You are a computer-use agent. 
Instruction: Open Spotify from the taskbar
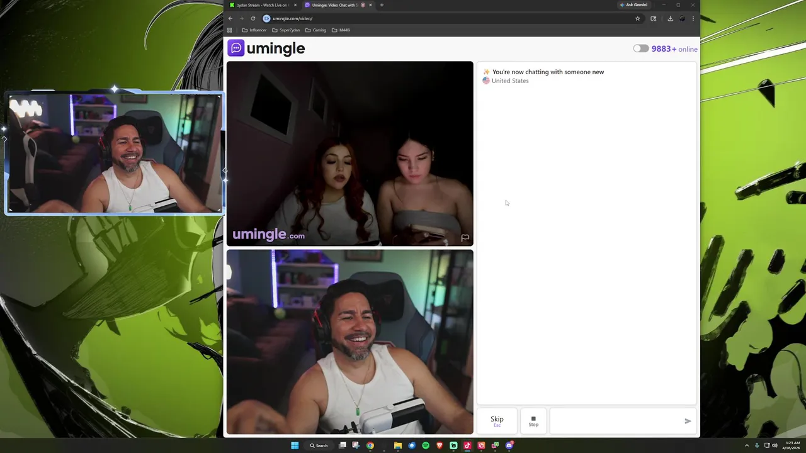(426, 445)
